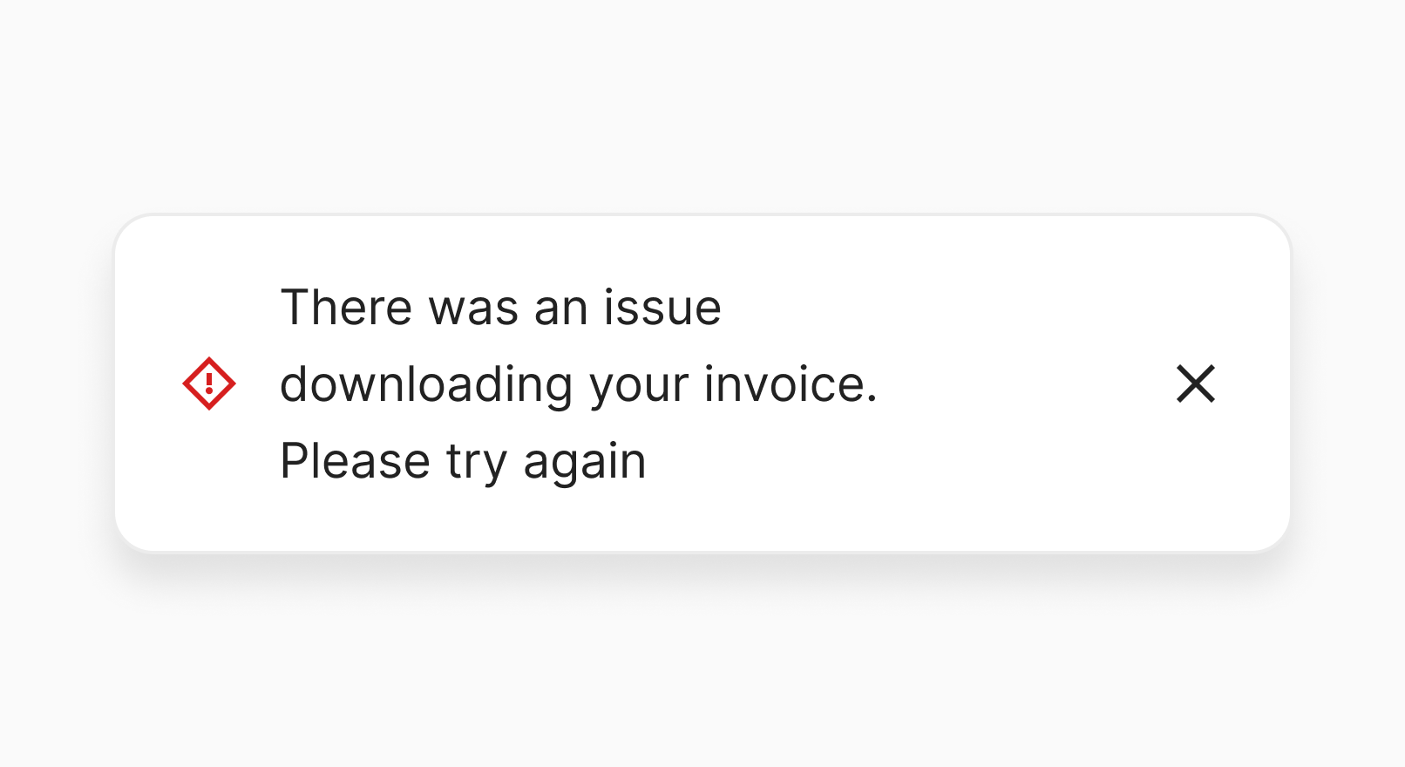Screen dimensions: 1405x767
Task: Click the gray background above the toast
Action: [702, 105]
